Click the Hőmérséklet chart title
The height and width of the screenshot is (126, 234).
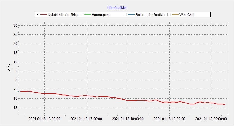tap(117, 8)
